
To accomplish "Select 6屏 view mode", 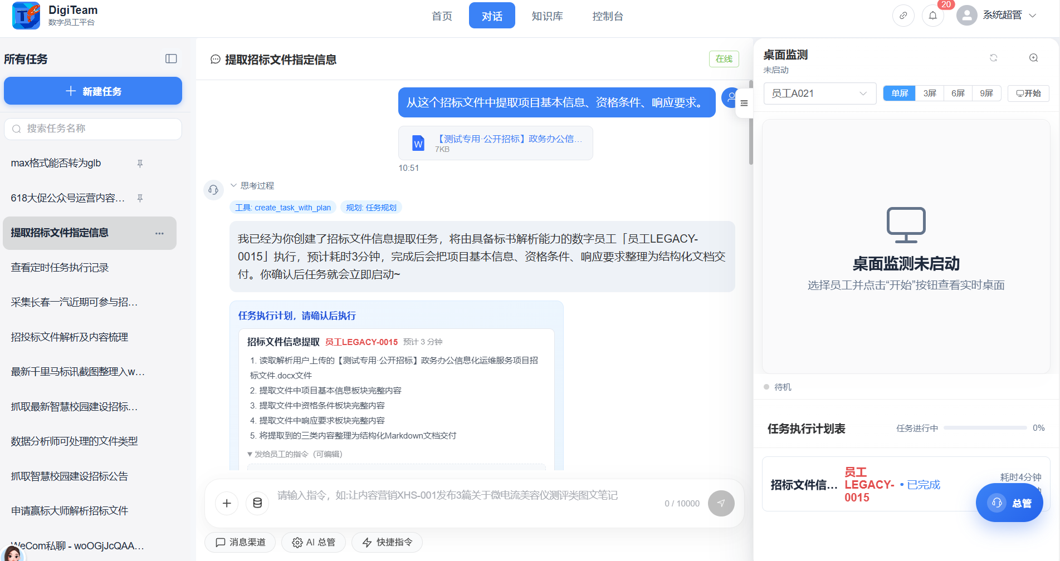I will pos(958,93).
